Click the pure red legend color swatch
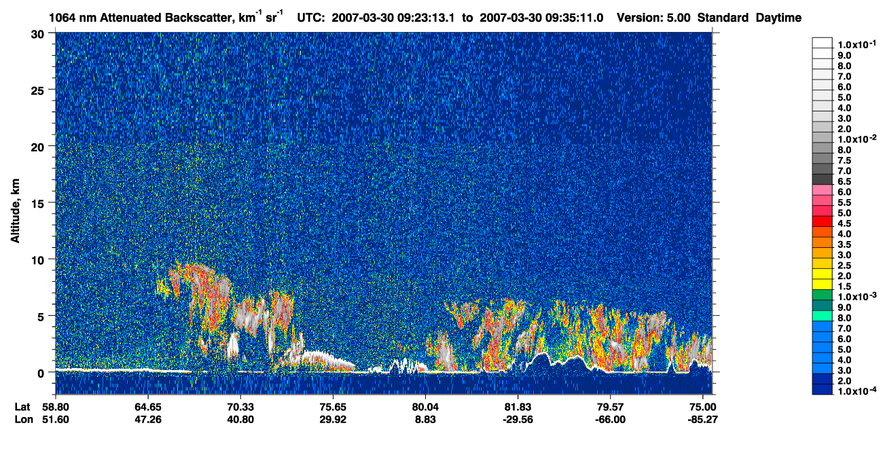883x453 pixels. point(822,221)
